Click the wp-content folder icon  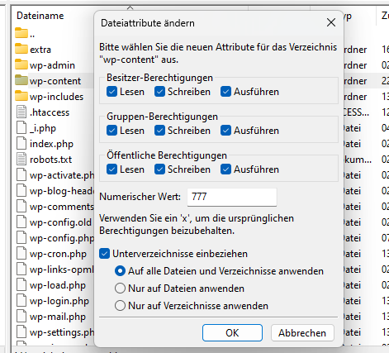[21, 80]
